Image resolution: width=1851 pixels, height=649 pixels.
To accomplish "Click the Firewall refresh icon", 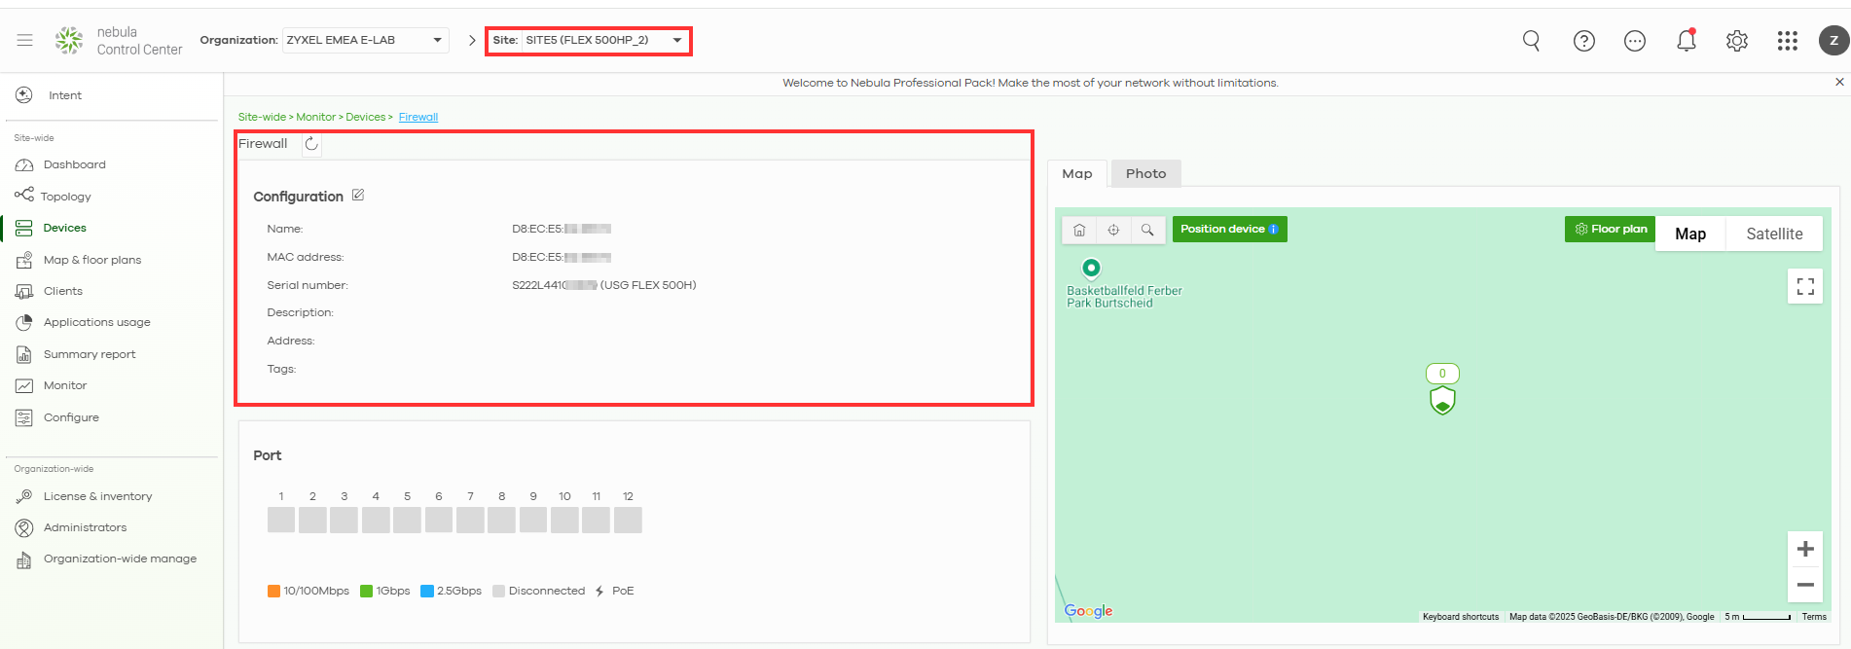I will [x=311, y=144].
